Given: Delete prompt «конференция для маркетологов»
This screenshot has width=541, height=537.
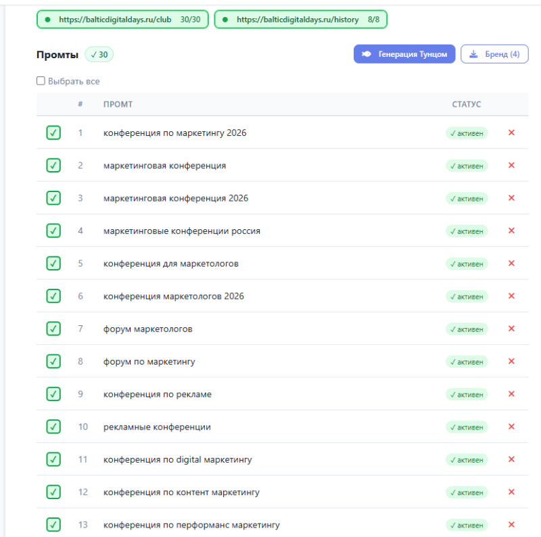Looking at the screenshot, I should [511, 263].
